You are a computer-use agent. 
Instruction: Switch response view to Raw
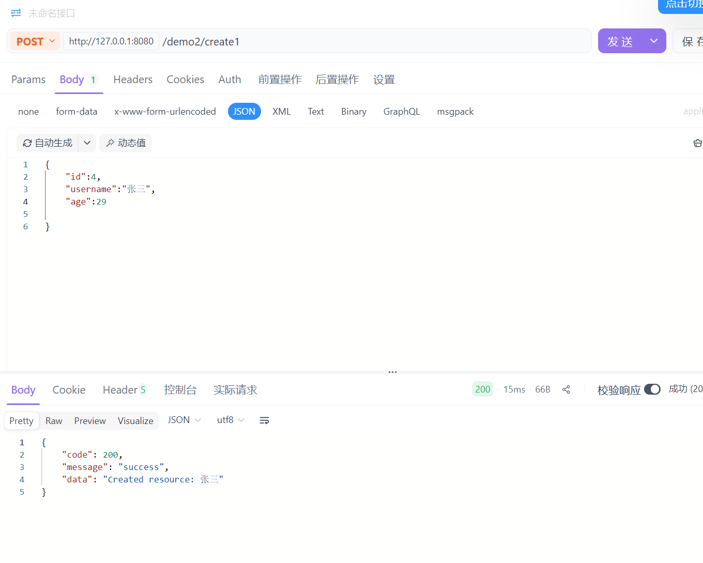click(x=54, y=421)
